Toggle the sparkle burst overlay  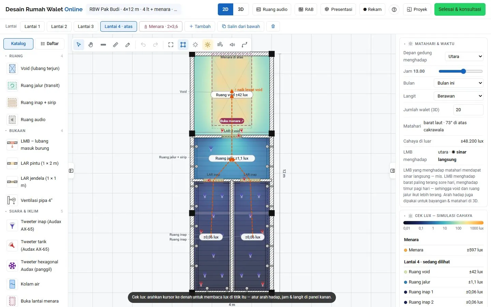[195, 45]
